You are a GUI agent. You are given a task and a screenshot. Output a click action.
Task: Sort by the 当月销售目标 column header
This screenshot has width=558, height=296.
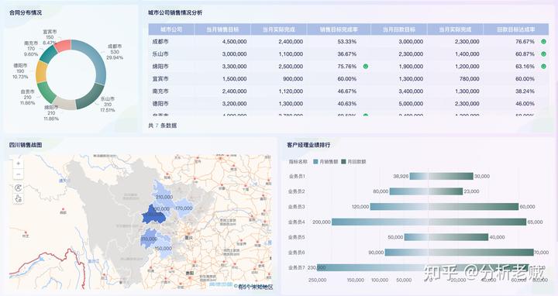coord(222,29)
